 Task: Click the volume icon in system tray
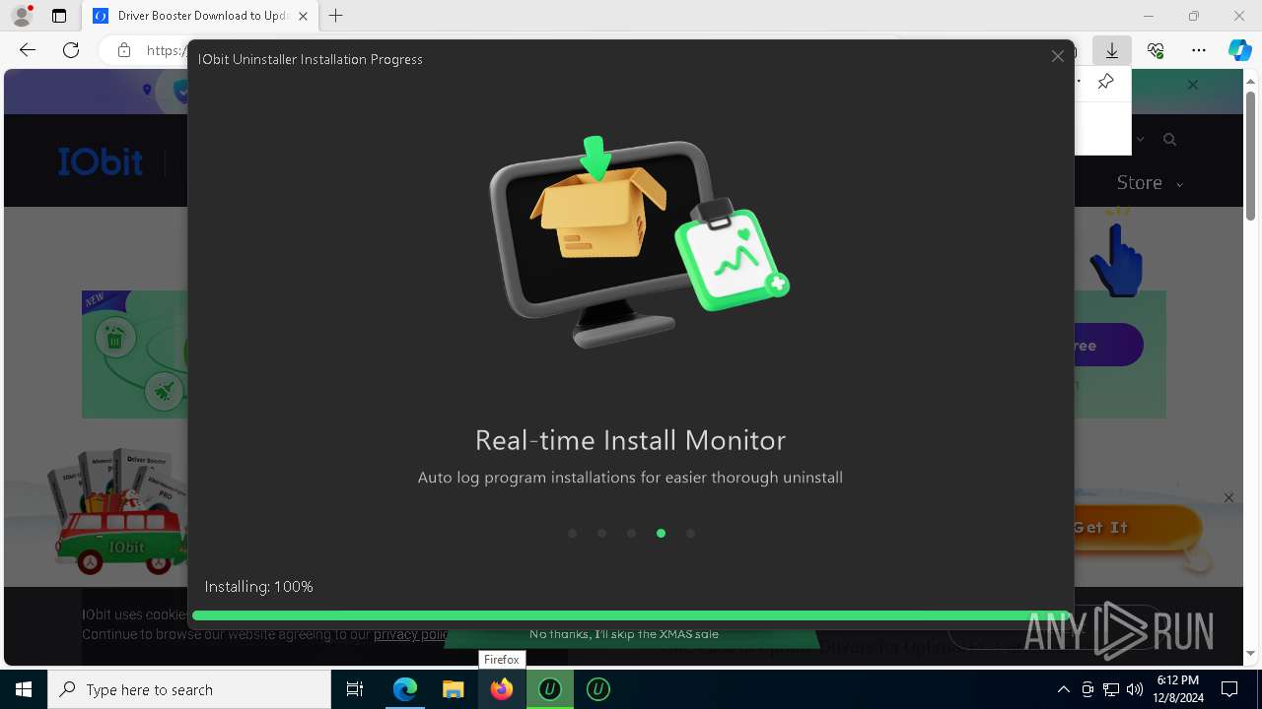point(1134,689)
